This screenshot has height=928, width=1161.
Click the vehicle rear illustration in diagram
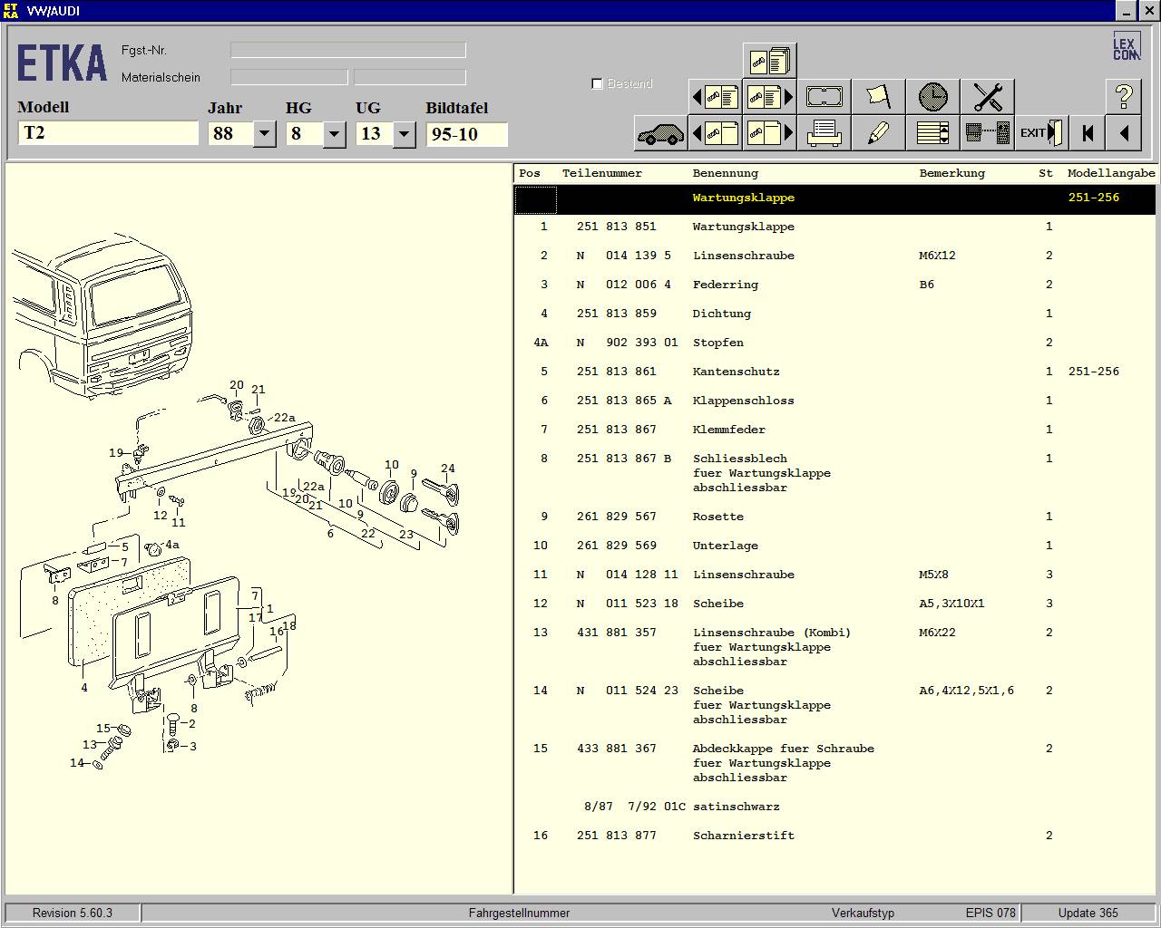pos(102,314)
